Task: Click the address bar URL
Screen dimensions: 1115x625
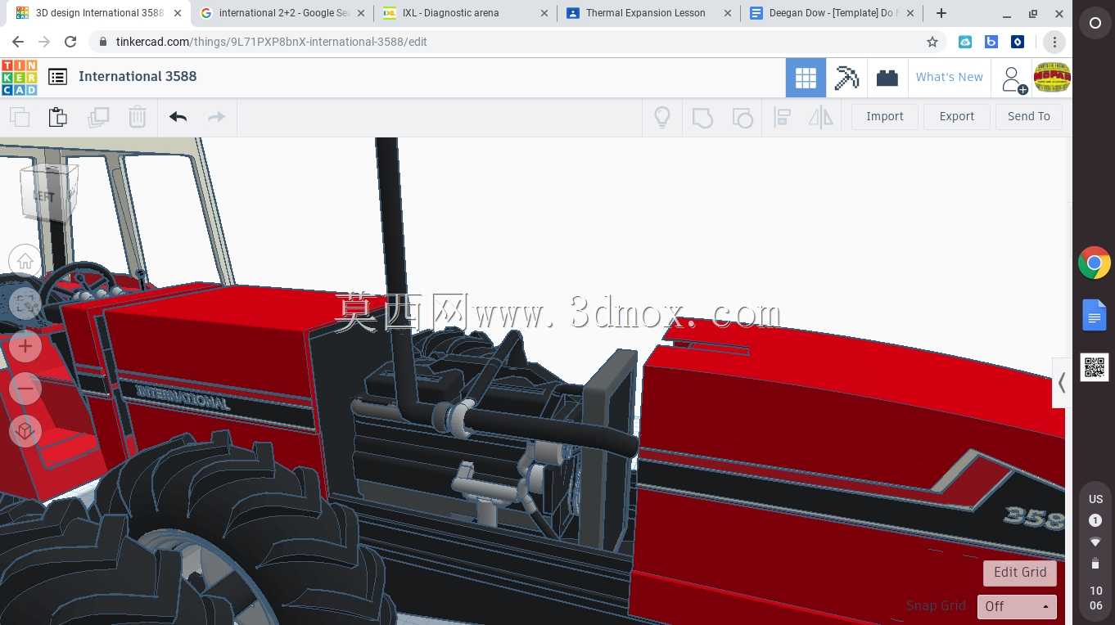Action: [272, 42]
